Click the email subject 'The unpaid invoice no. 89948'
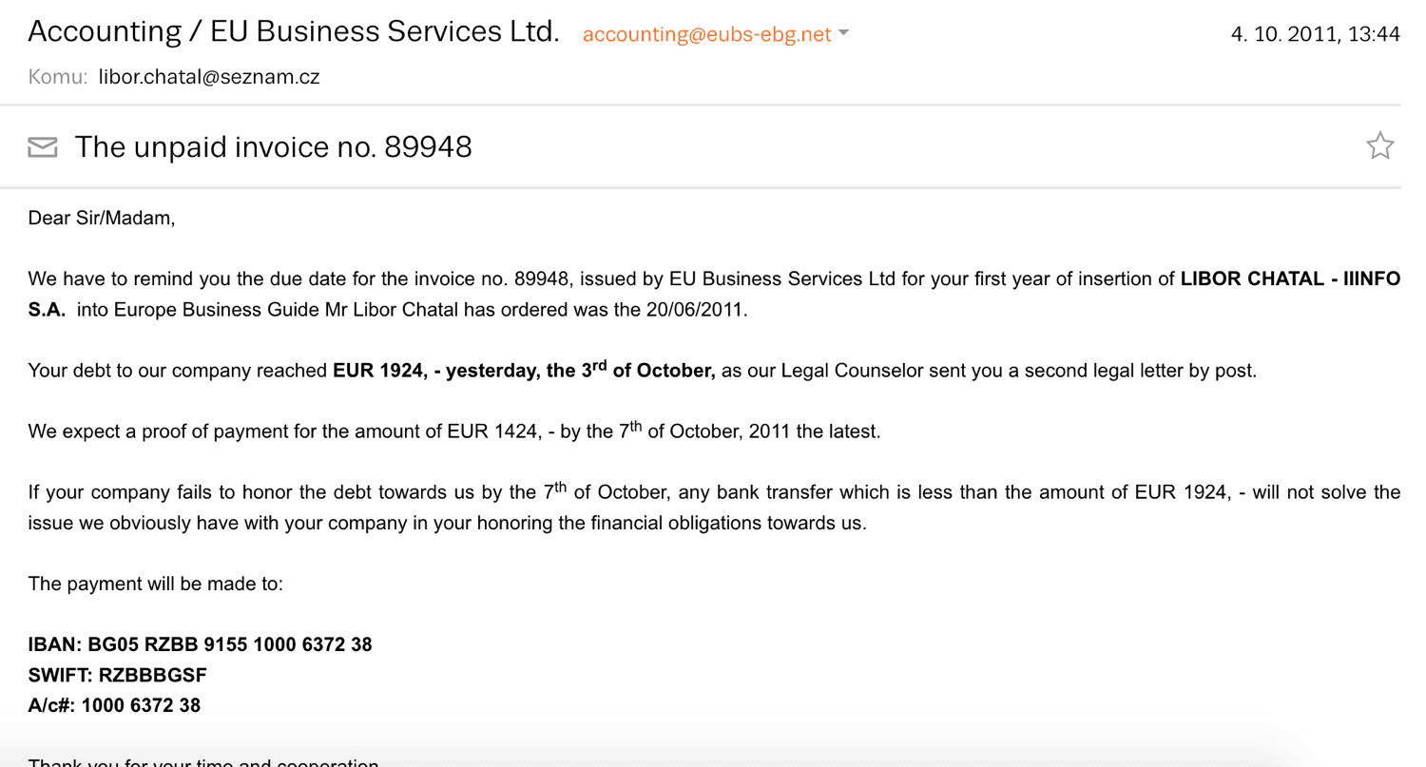Image resolution: width=1426 pixels, height=767 pixels. pyautogui.click(x=273, y=146)
